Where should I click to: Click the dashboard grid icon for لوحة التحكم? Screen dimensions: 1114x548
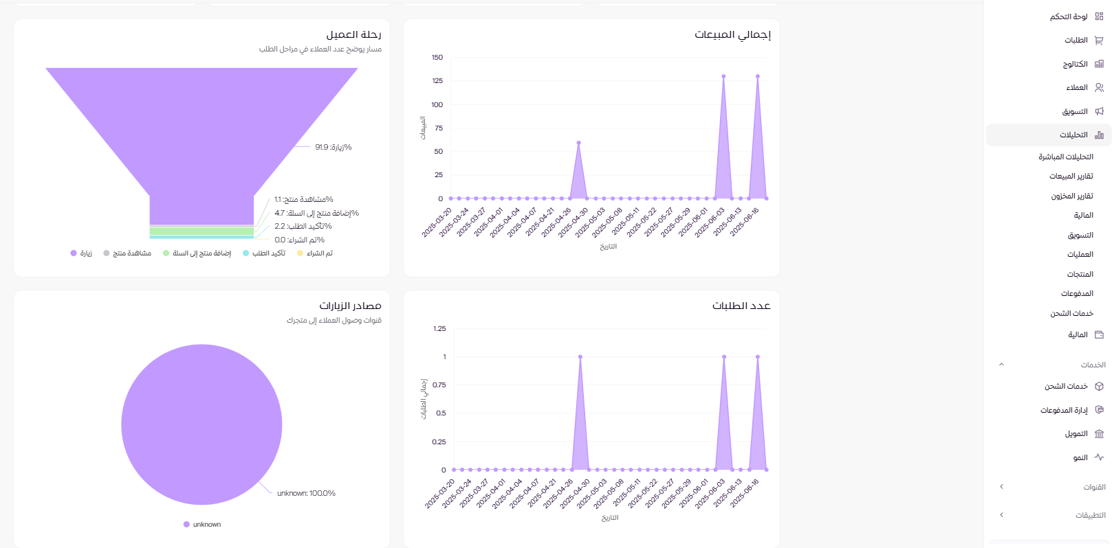click(x=1099, y=16)
